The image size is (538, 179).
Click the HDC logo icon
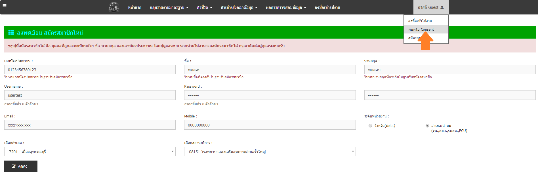click(114, 7)
